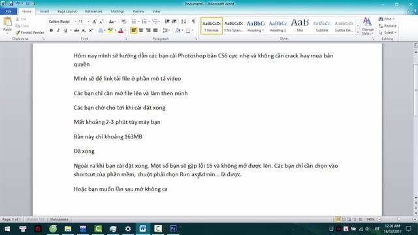Click the zoom out minus button
The height and width of the screenshot is (235, 418).
point(379,219)
